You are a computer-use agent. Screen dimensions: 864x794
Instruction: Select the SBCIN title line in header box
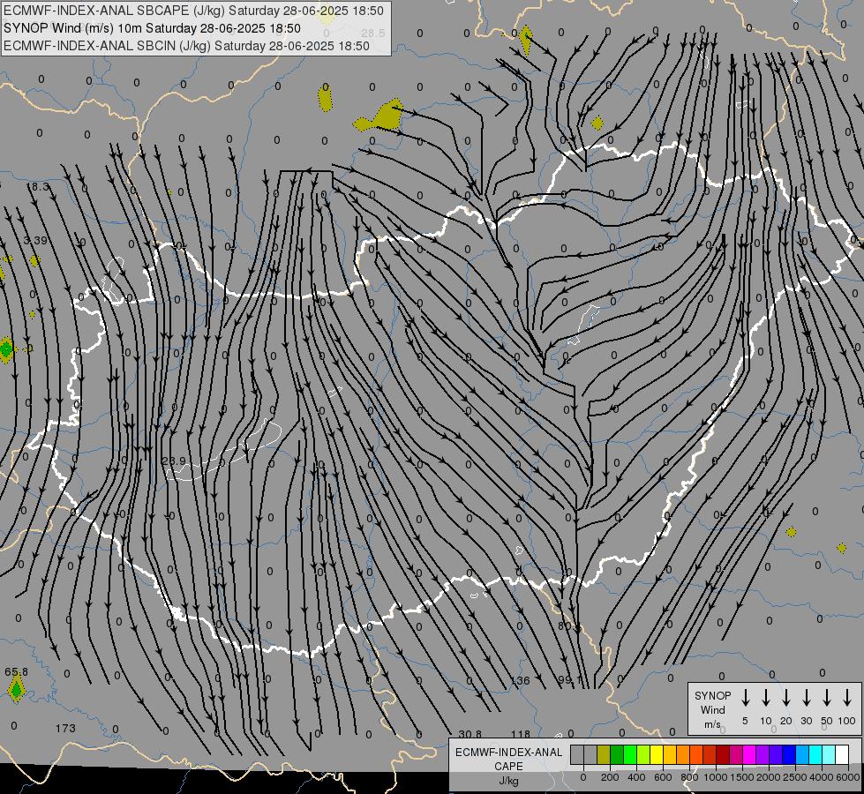coord(186,46)
